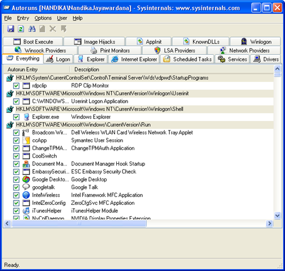Click the Description column header
The height and width of the screenshot is (271, 285).
coord(172,69)
